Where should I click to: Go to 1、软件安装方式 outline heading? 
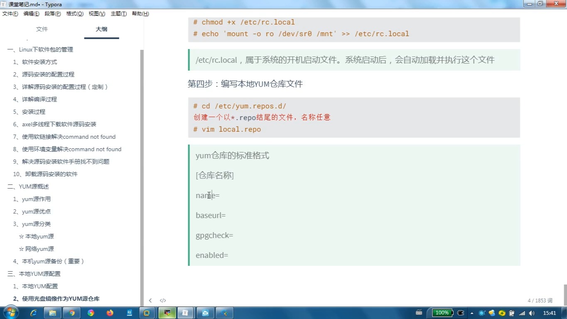pos(35,62)
